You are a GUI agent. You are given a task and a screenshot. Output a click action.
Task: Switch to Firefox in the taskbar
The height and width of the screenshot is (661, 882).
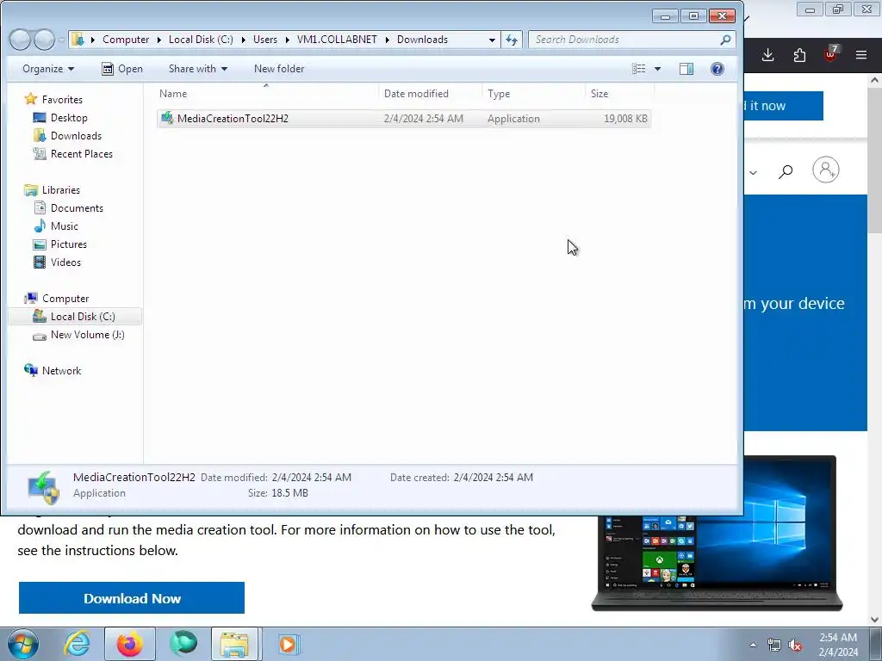click(129, 644)
